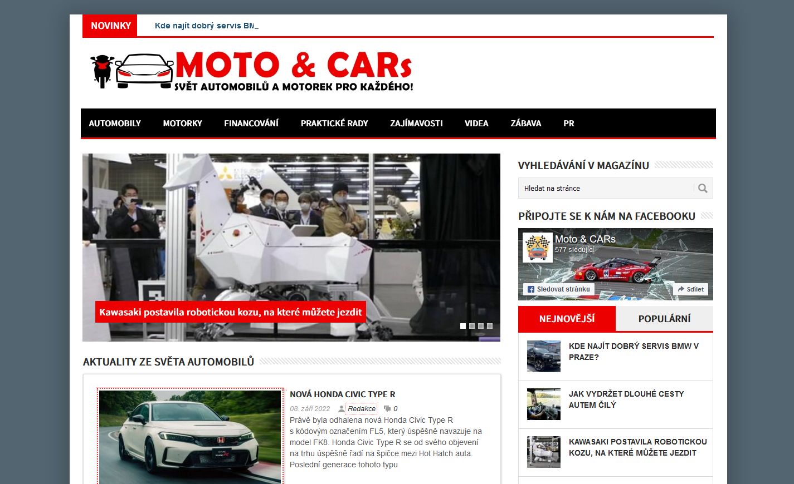This screenshot has width=794, height=484.
Task: Click the sidebar robotic goat thumbnail
Action: [544, 452]
